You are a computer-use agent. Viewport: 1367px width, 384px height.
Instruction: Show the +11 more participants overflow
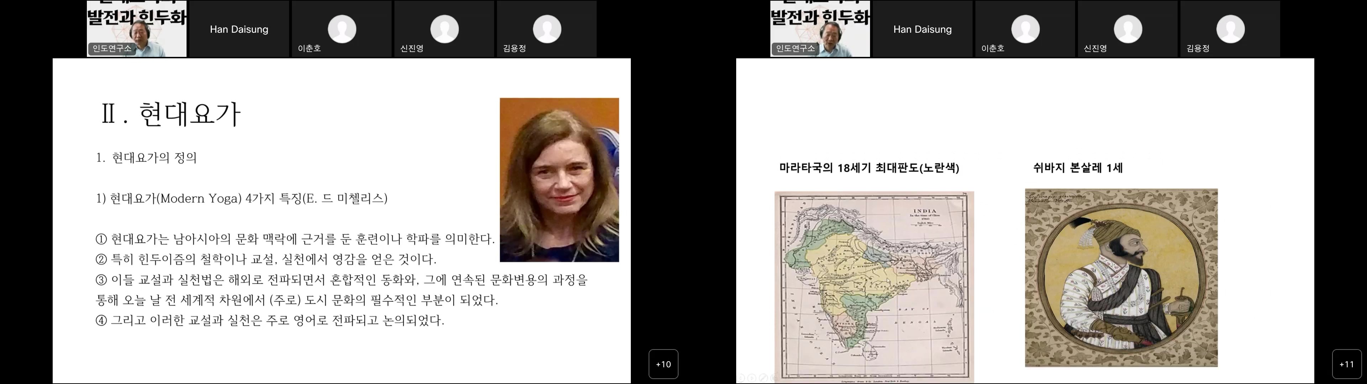pos(1347,364)
